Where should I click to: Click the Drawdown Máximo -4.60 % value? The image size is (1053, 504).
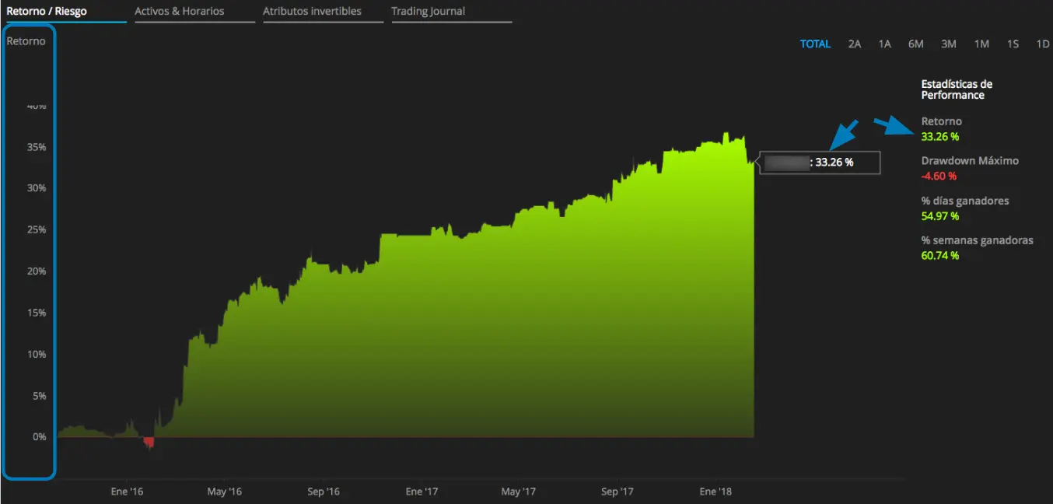tap(938, 177)
